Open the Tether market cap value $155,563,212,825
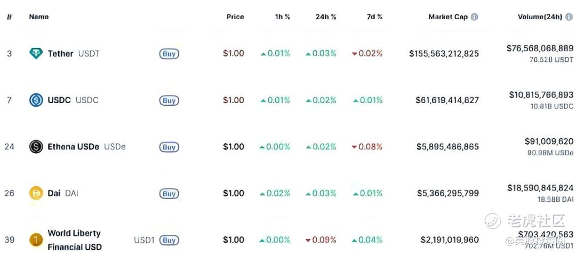 (x=444, y=54)
